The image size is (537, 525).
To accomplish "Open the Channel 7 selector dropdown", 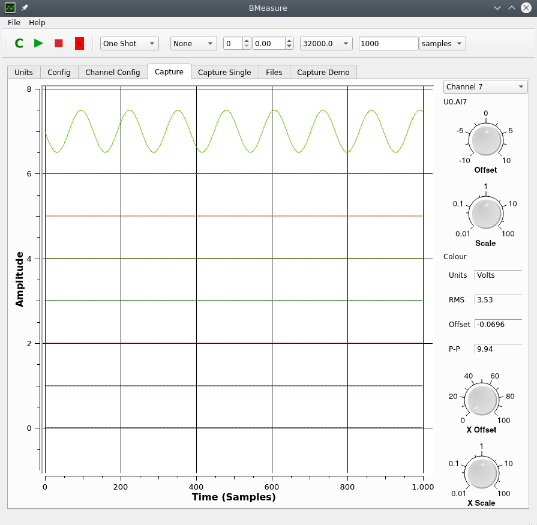I will [485, 86].
